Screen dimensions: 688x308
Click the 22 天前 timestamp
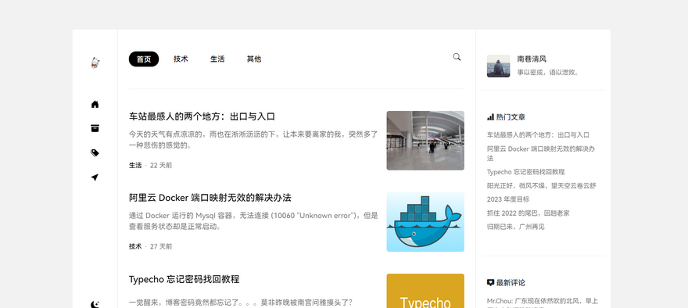[161, 166]
